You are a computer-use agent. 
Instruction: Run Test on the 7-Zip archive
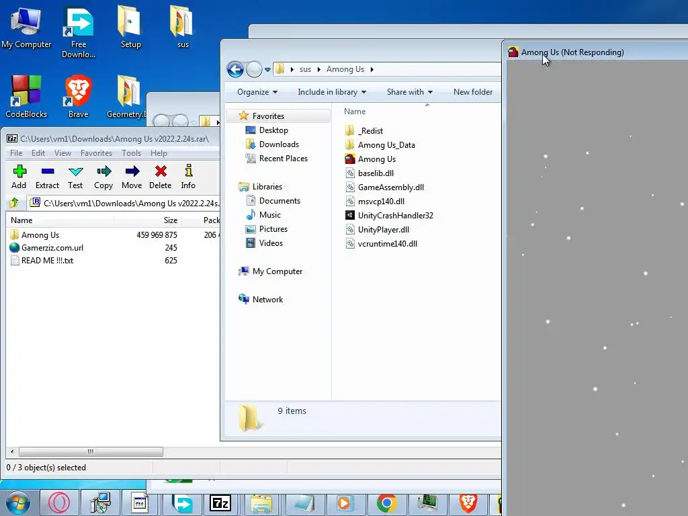click(75, 177)
